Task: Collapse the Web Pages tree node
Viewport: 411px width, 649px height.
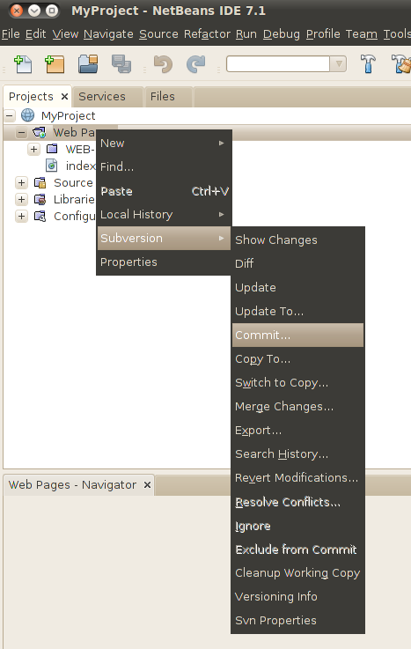Action: click(x=21, y=133)
